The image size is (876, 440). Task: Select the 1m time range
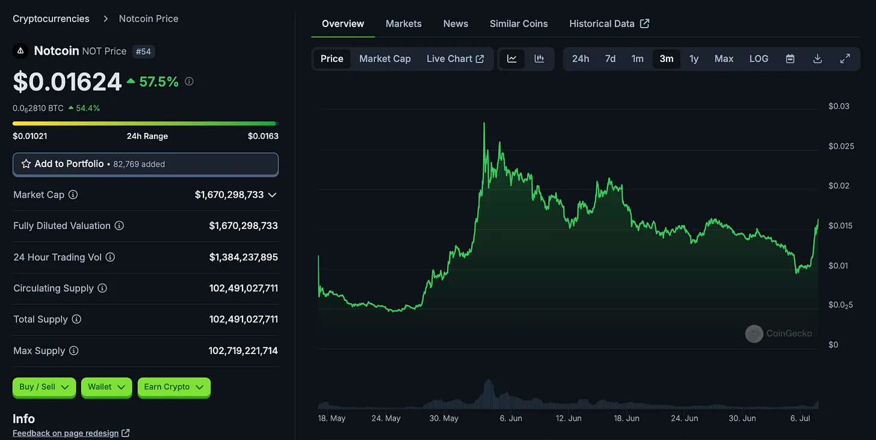click(x=637, y=59)
